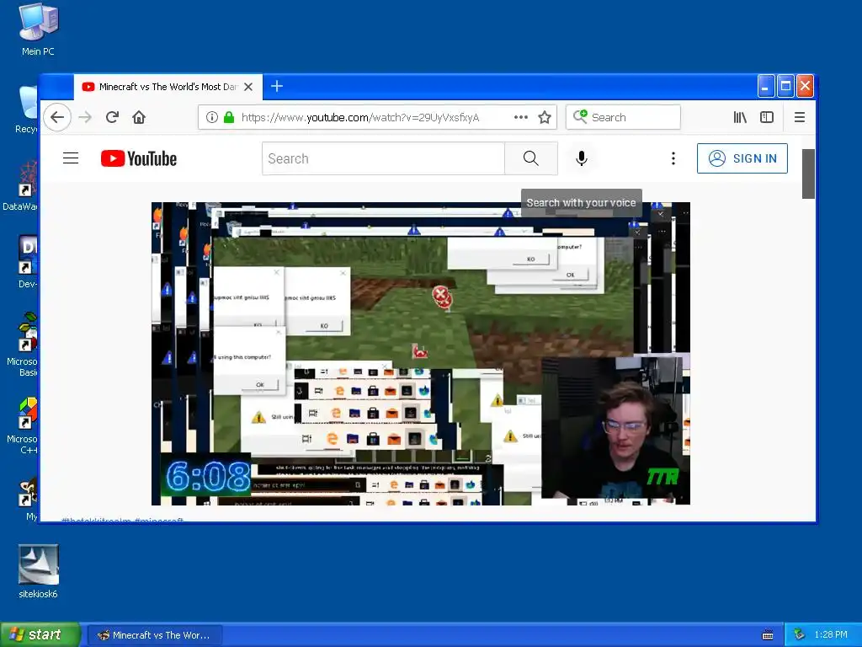
Task: Start voice search with microphone icon
Action: 581,158
